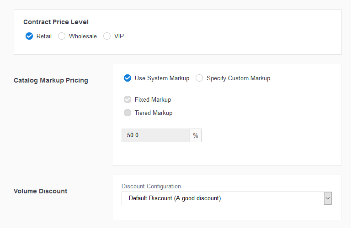This screenshot has width=351, height=228.
Task: Select the Retail price level radio button
Action: (29, 36)
